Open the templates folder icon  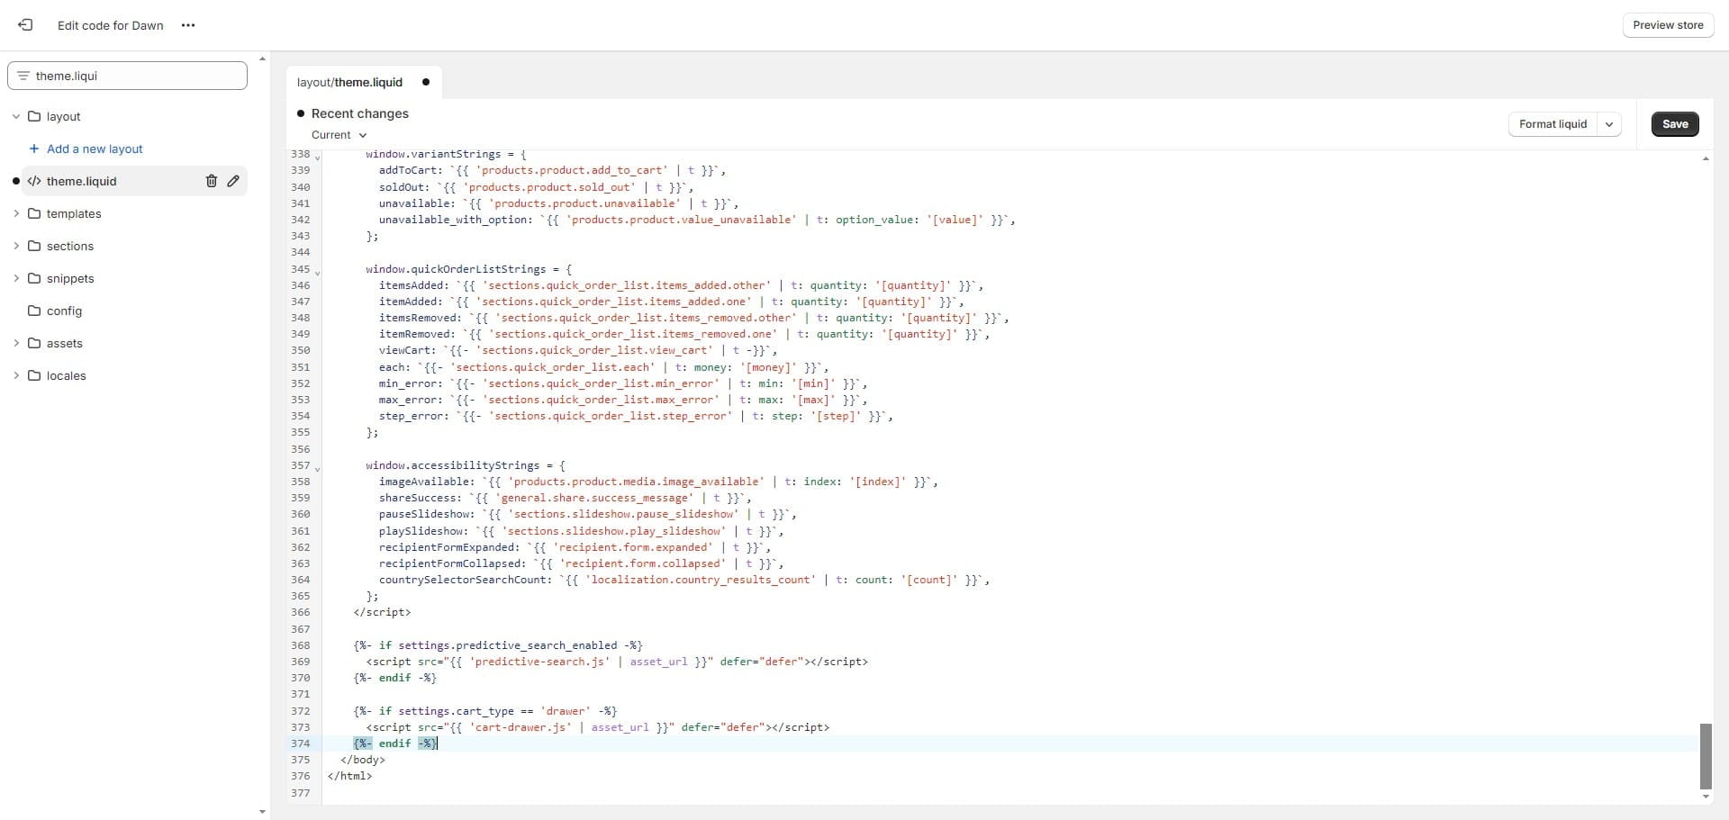pos(33,213)
